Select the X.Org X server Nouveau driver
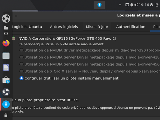 (21, 71)
